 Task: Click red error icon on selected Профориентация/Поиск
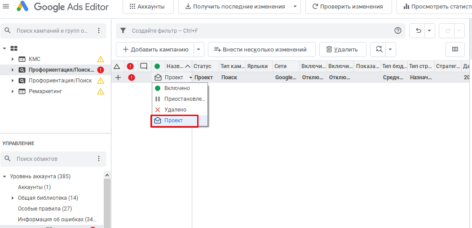pyautogui.click(x=101, y=70)
